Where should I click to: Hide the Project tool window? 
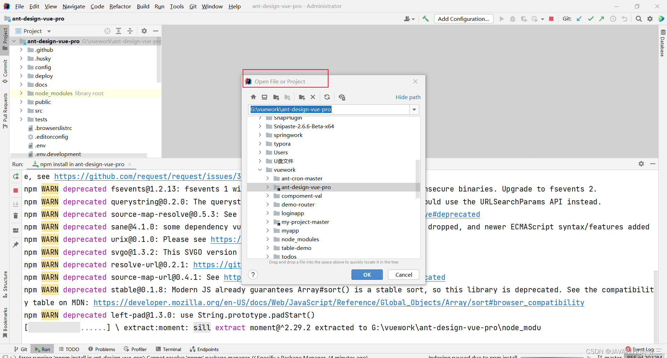[x=156, y=31]
